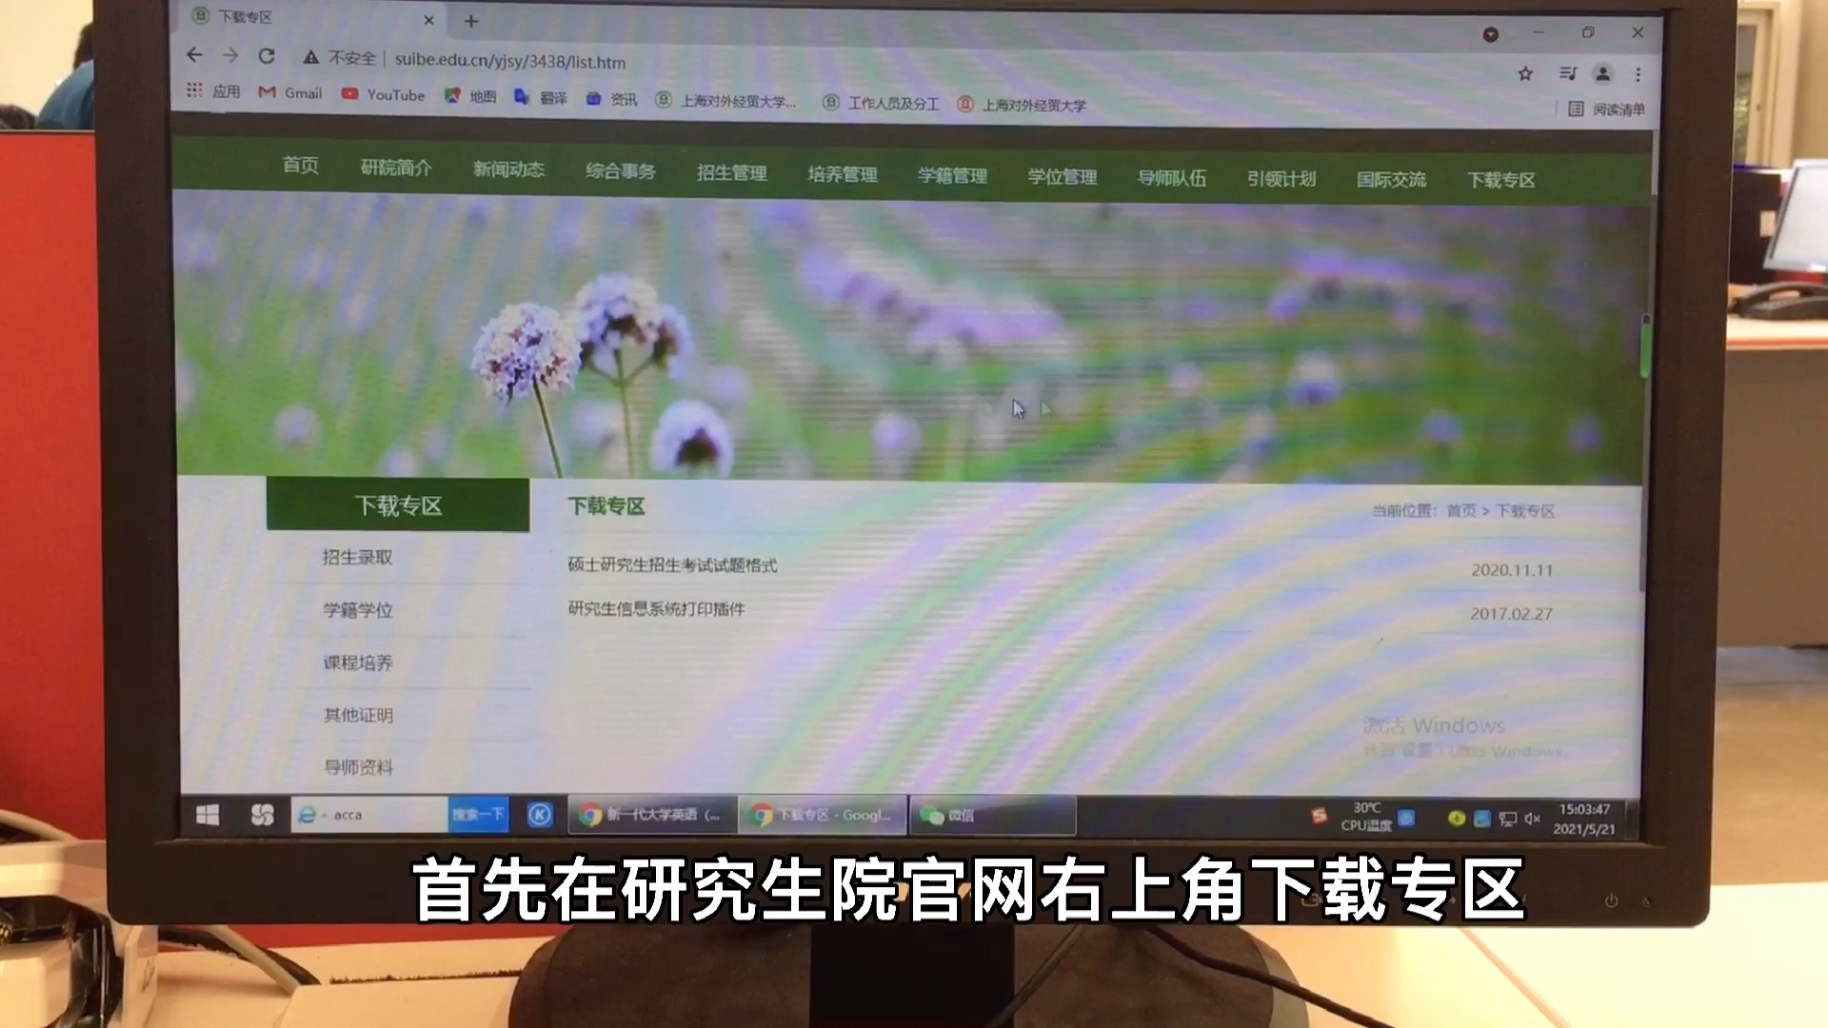Open 硕士研究生招生考试试题格式 download link

671,563
